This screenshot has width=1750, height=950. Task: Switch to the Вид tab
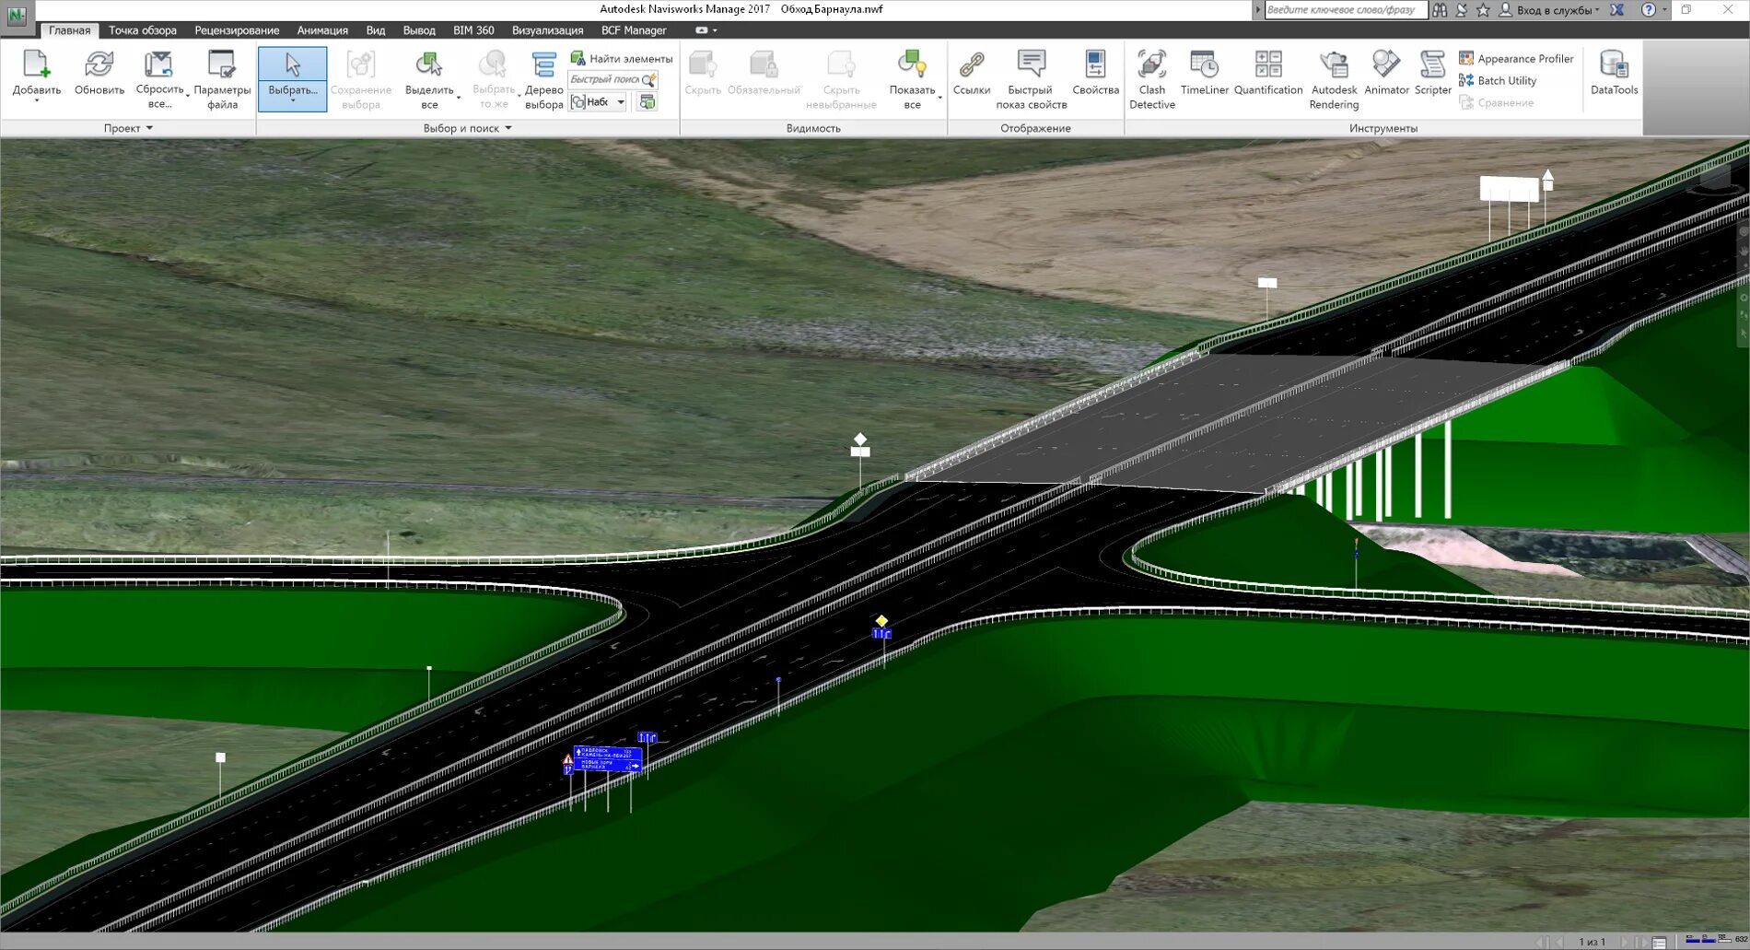click(x=376, y=30)
